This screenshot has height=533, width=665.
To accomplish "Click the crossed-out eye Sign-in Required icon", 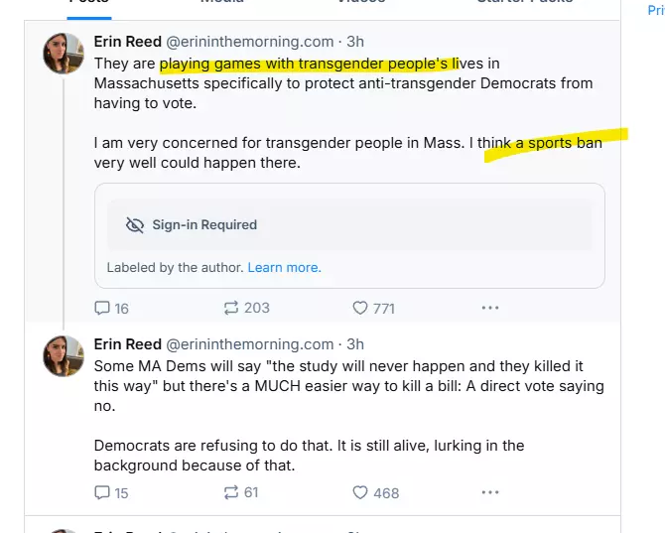I will [136, 225].
